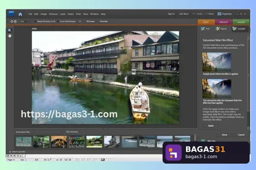Click the Redo arrow button
This screenshot has width=256, height=170.
click(209, 14)
